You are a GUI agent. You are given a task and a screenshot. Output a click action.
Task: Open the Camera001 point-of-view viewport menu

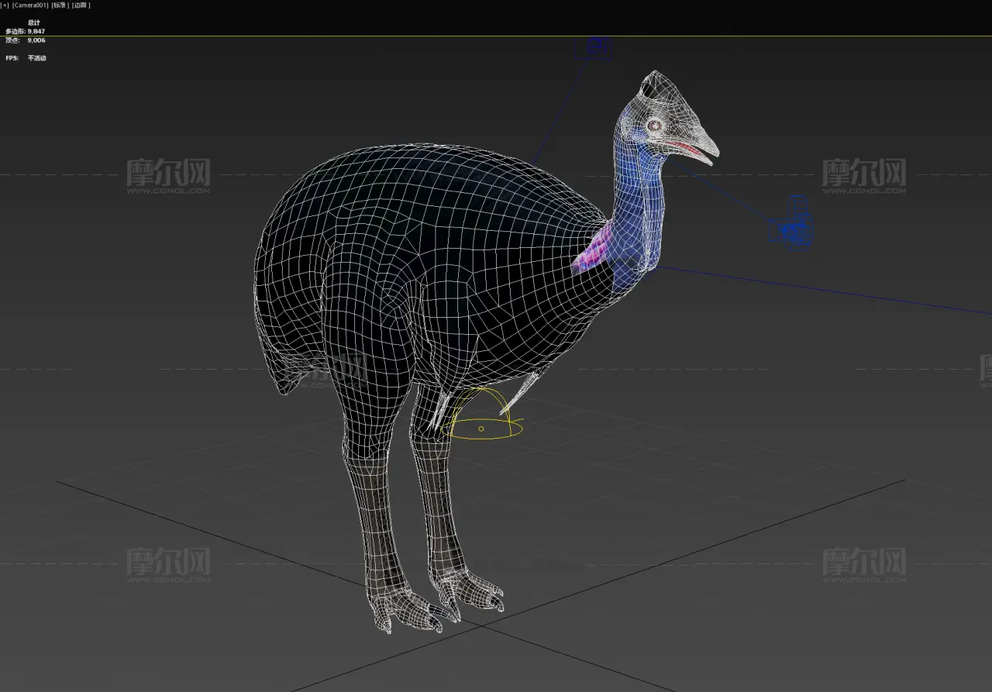click(30, 5)
